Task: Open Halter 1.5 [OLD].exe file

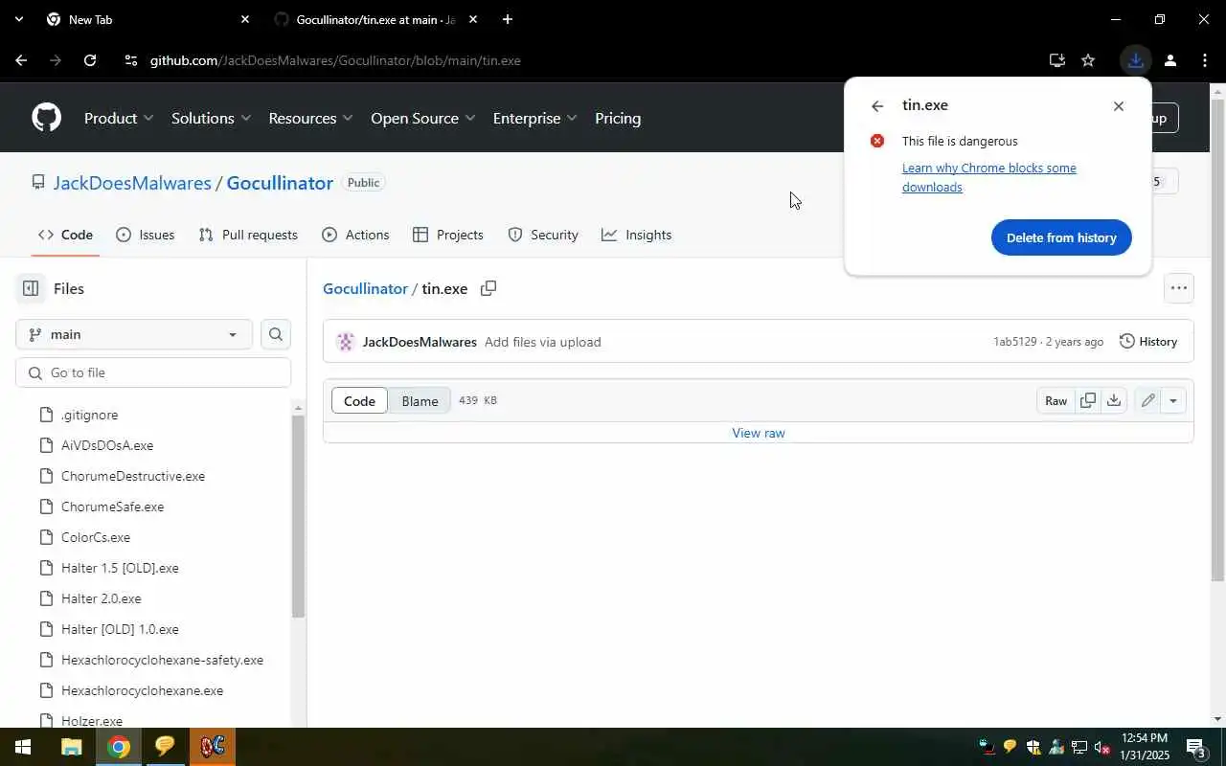Action: coord(120,568)
